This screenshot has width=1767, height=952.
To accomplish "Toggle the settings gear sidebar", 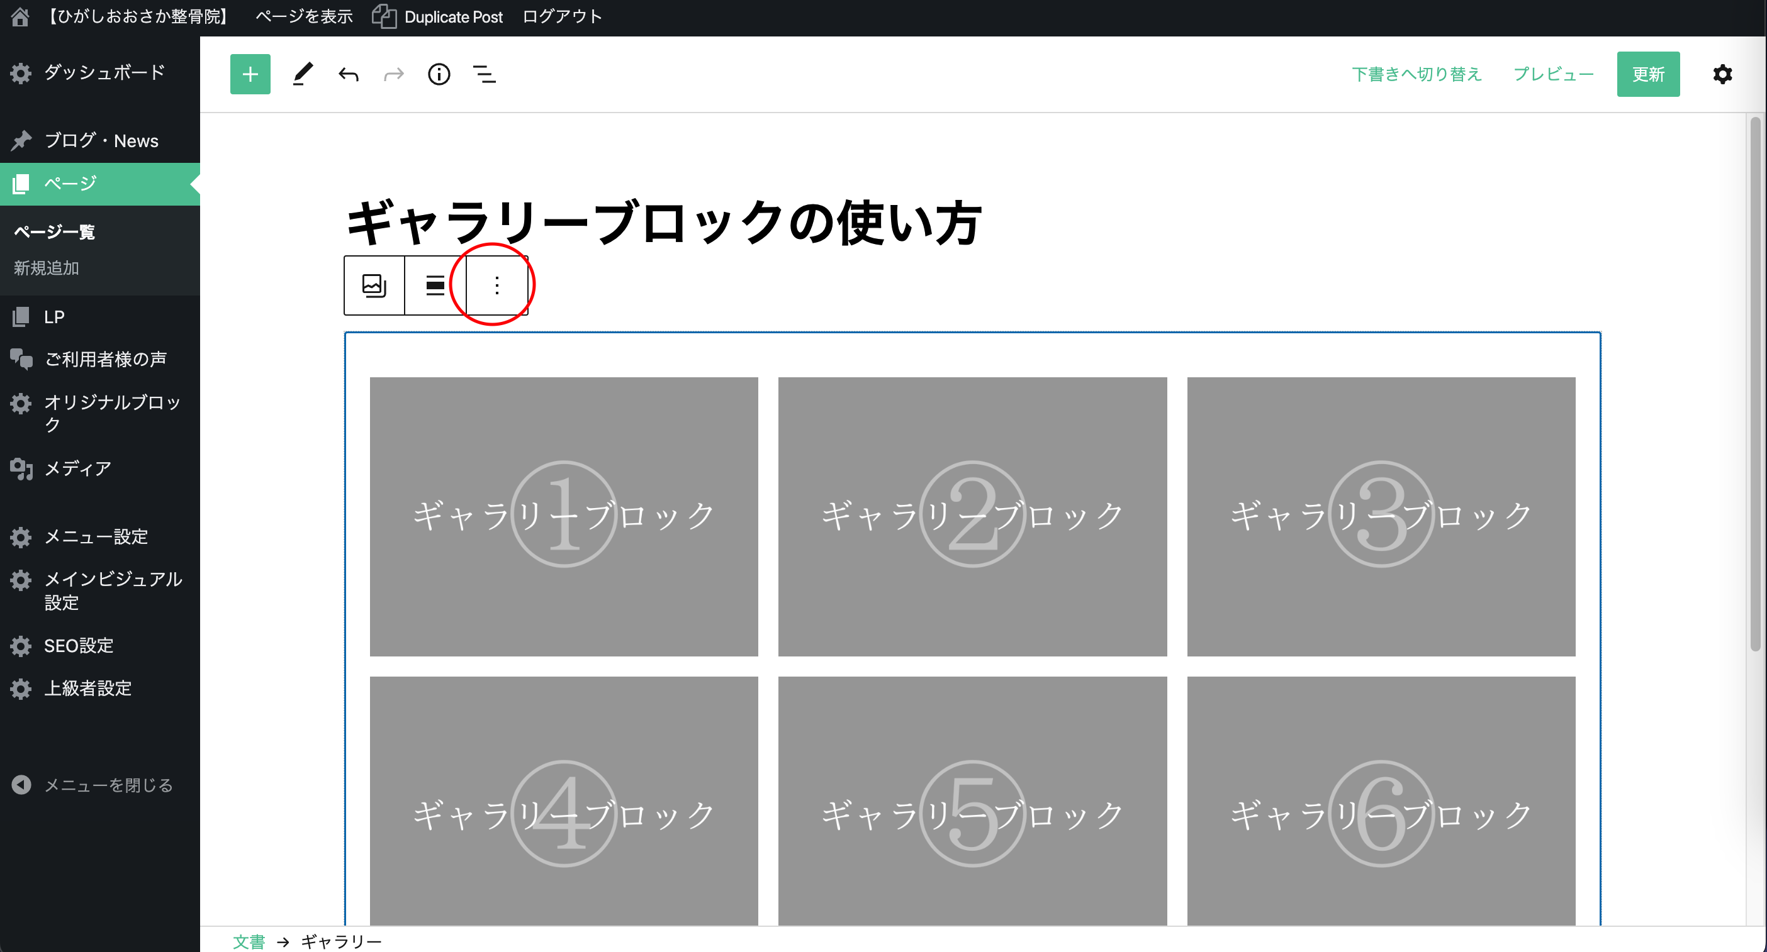I will 1722,74.
